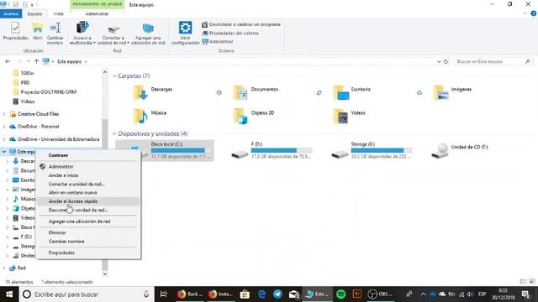
Task: Collapse the Dispositivos y unidades (4) group
Action: coord(114,133)
